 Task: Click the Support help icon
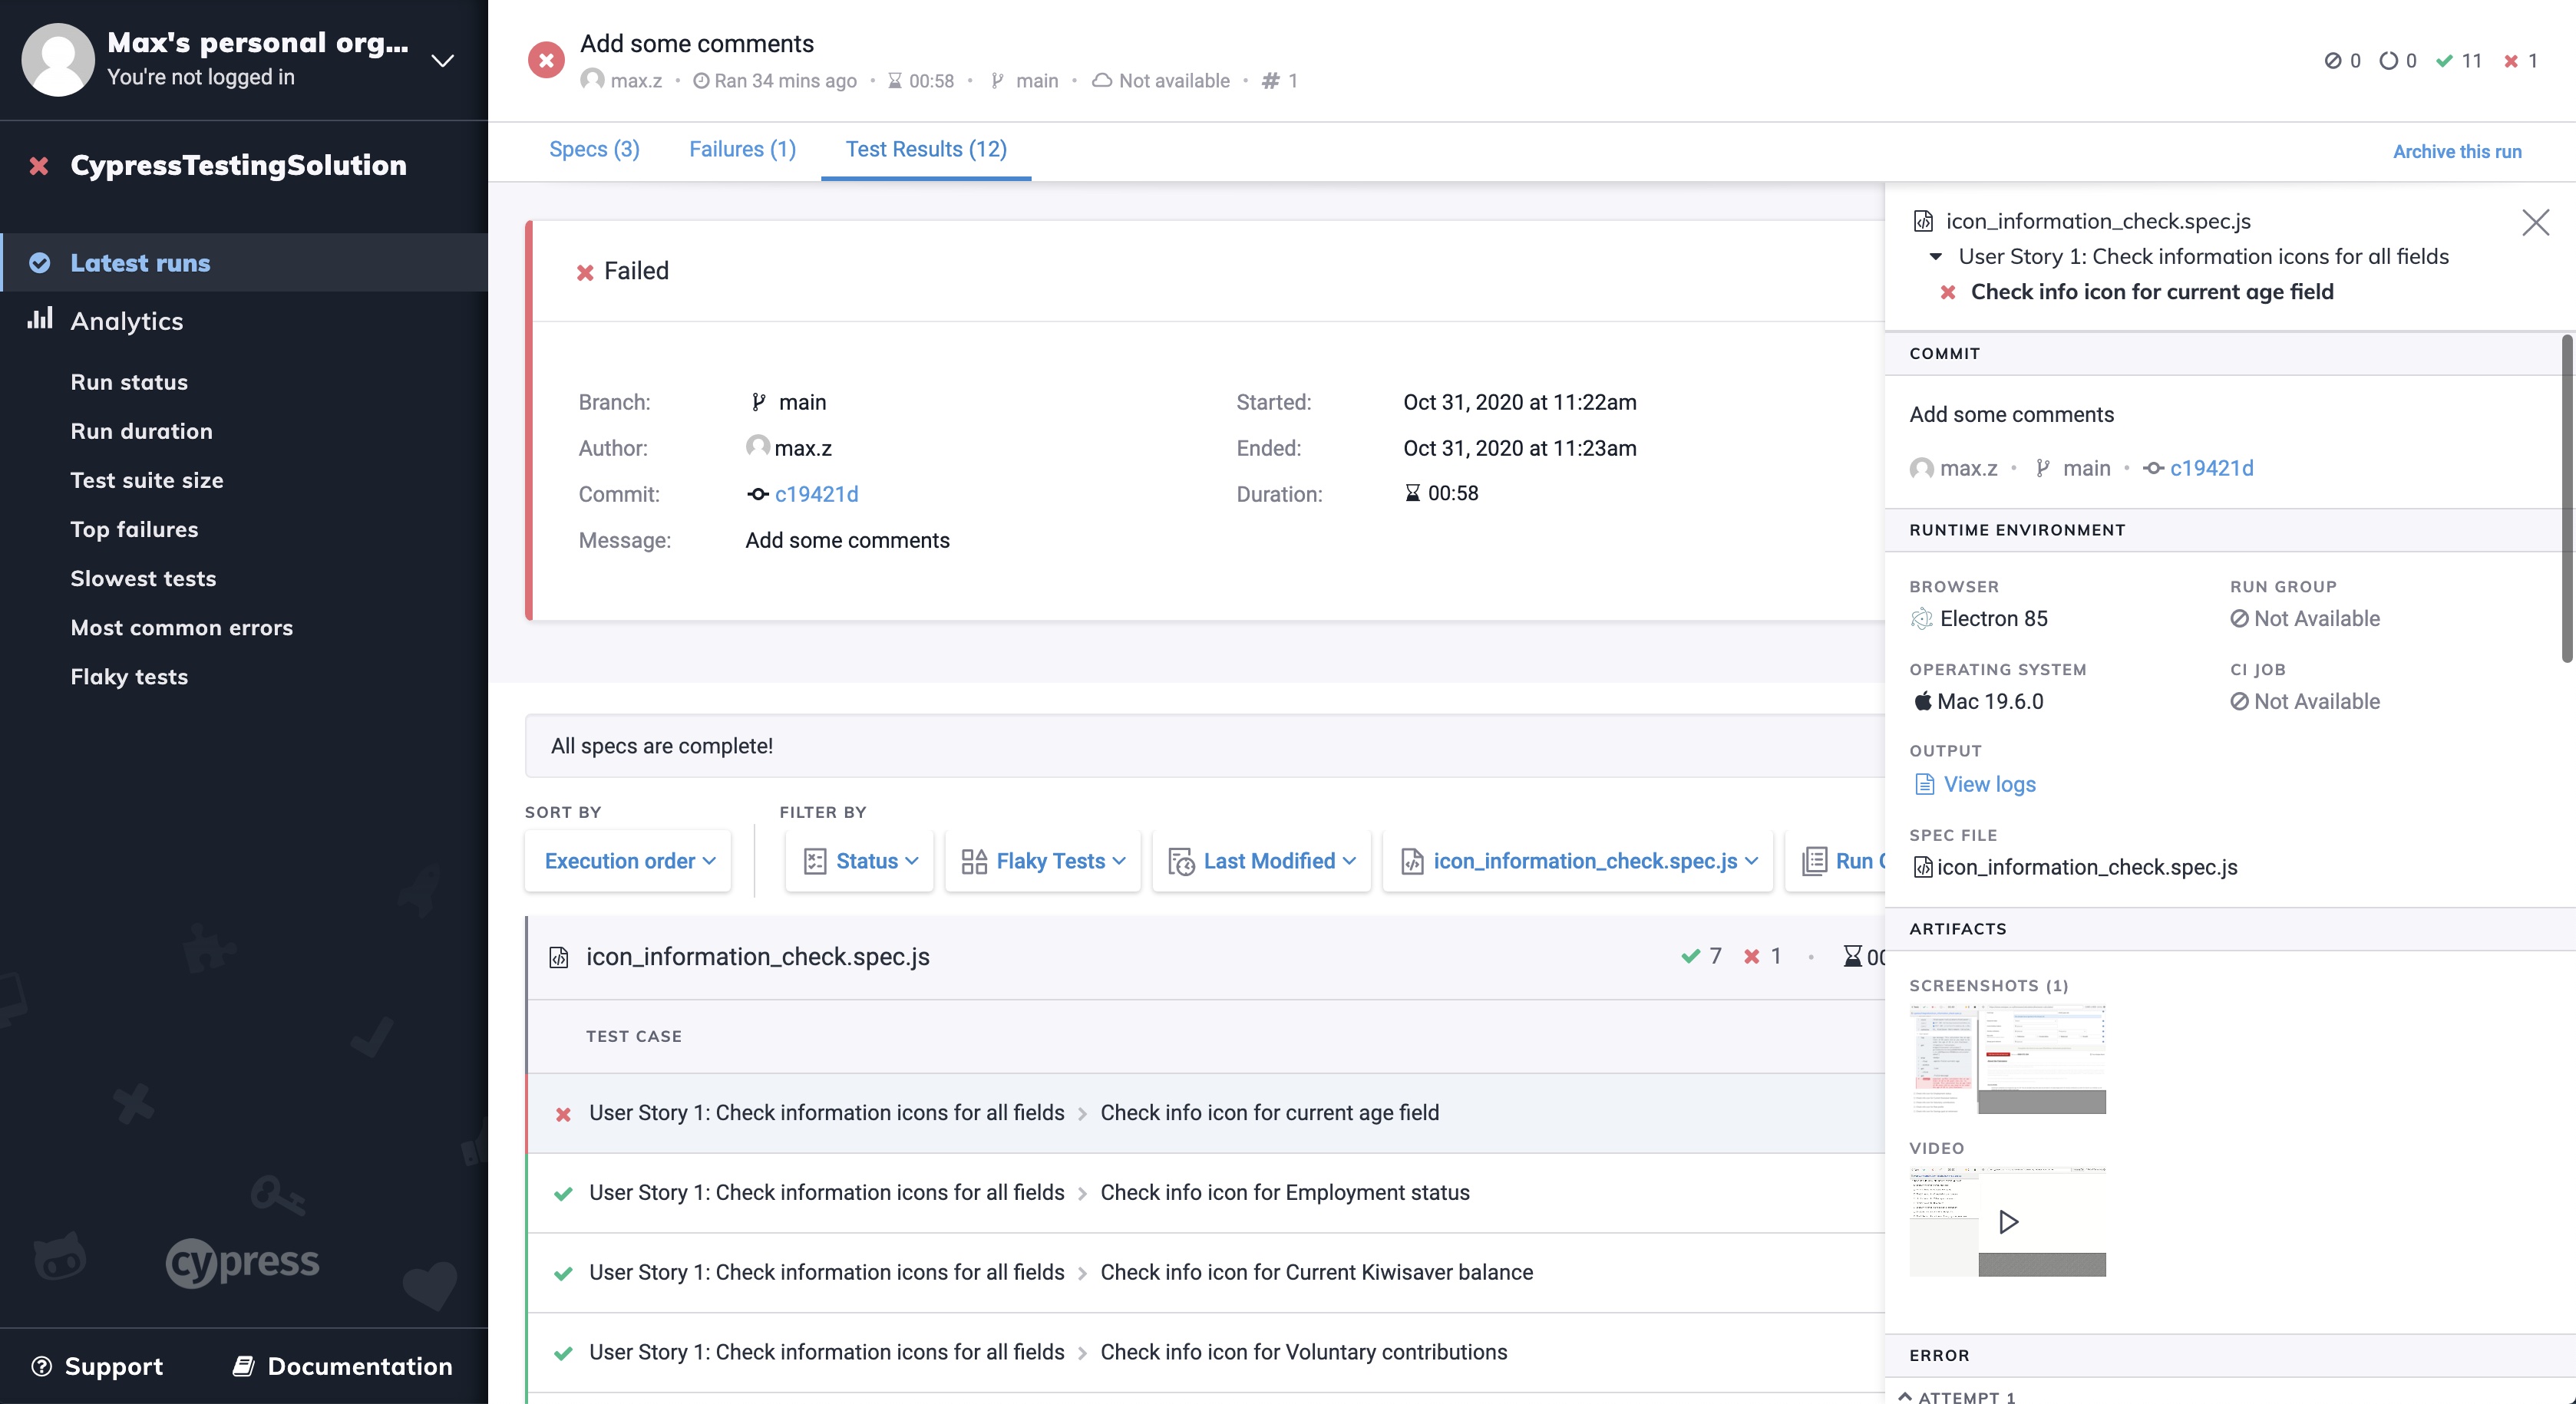(x=41, y=1366)
